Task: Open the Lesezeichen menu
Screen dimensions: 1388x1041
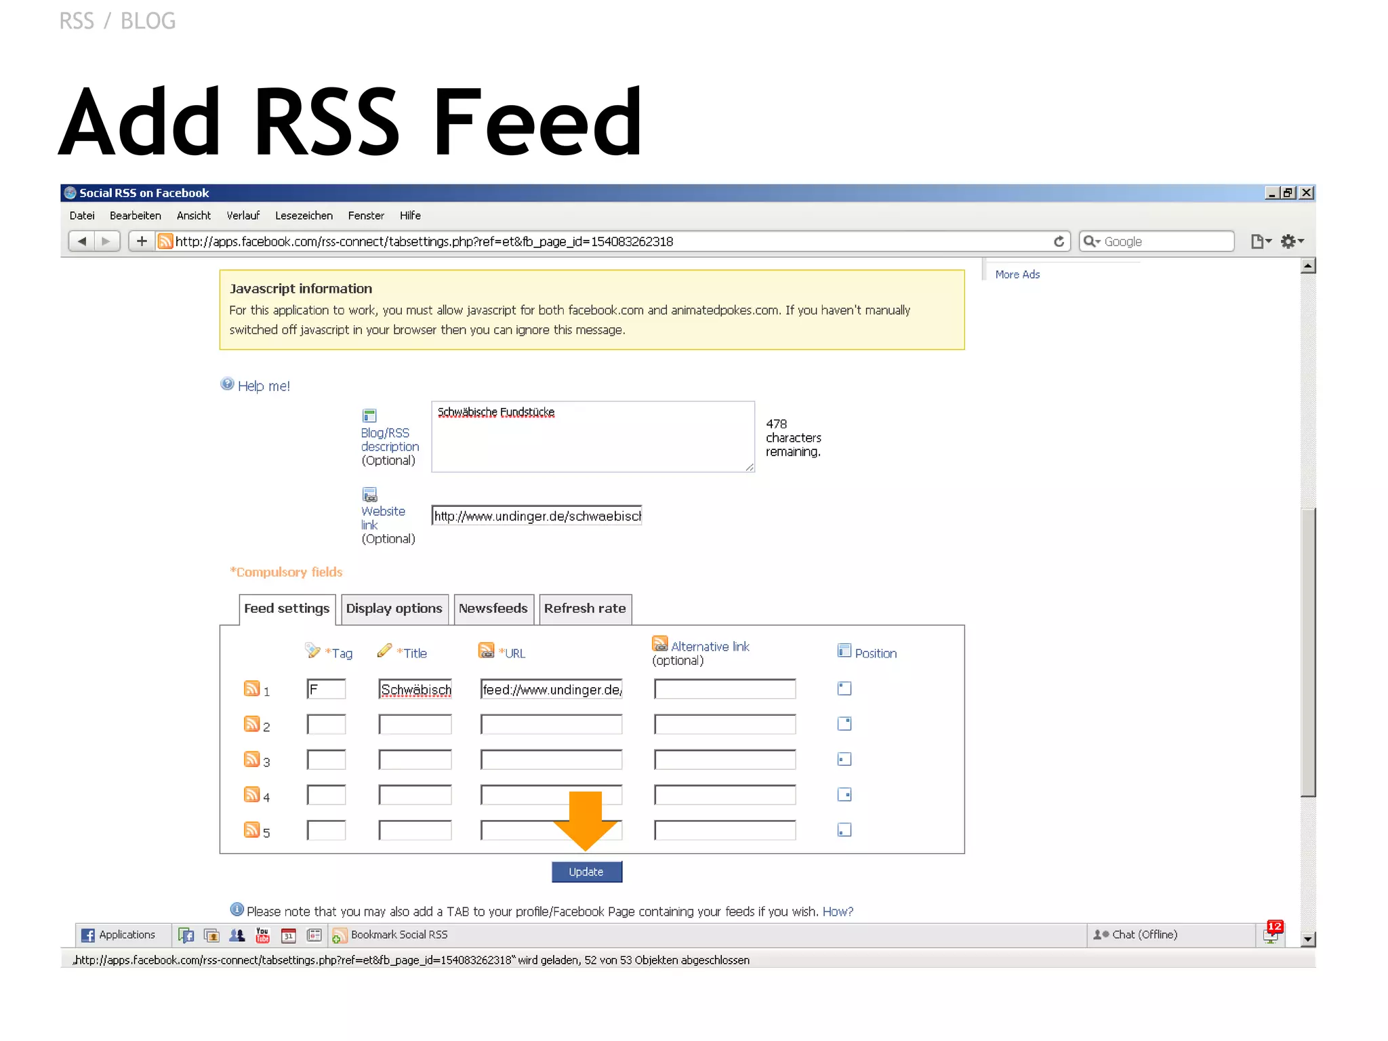Action: [304, 216]
